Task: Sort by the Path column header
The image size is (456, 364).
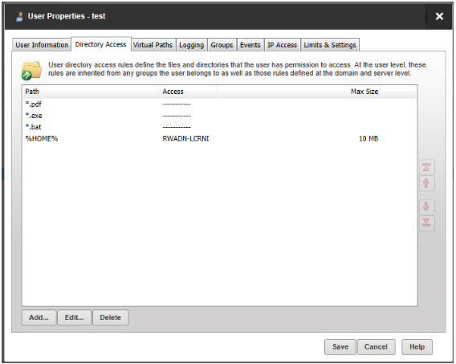Action: (x=91, y=92)
